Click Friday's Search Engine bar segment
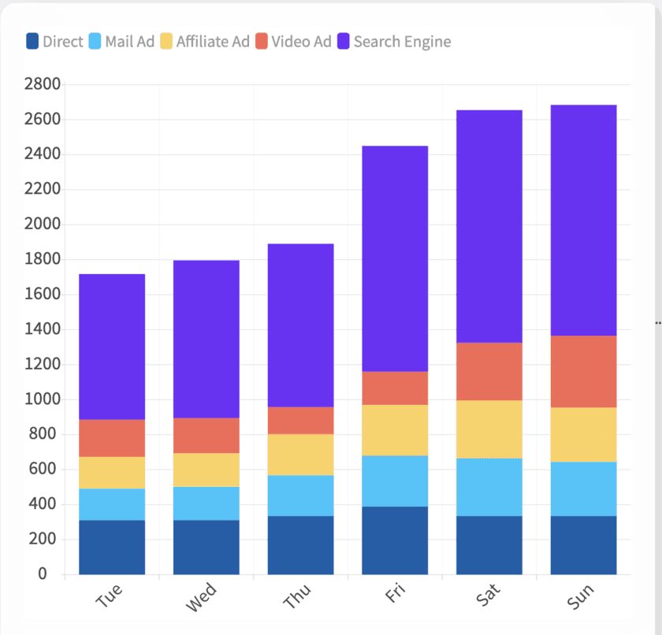This screenshot has height=635, width=662. click(x=395, y=258)
